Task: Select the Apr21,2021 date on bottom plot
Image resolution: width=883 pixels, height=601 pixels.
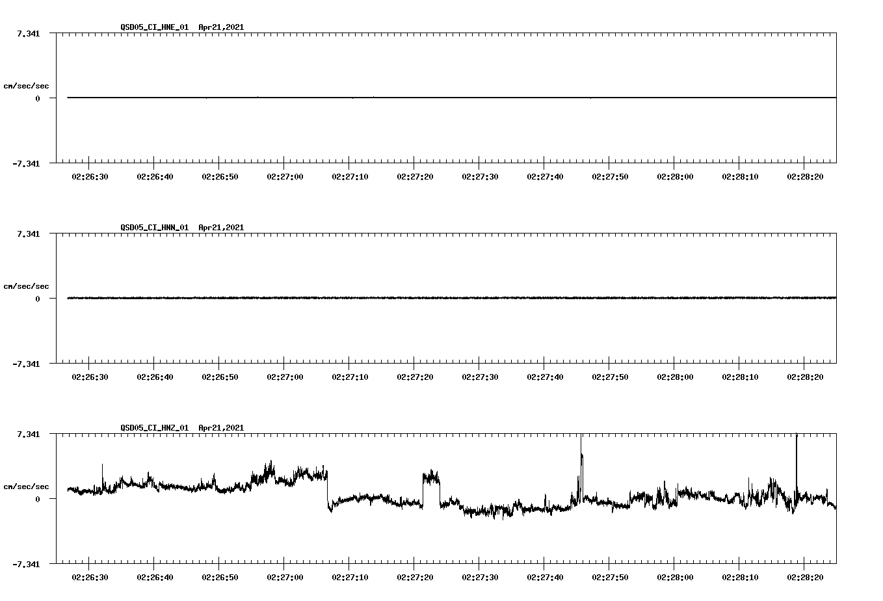Action: (x=220, y=428)
